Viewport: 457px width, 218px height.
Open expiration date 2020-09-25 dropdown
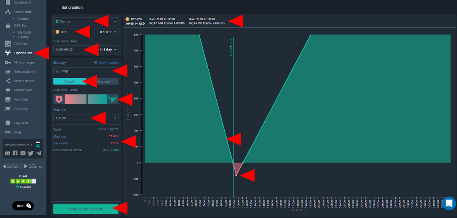tap(86, 49)
